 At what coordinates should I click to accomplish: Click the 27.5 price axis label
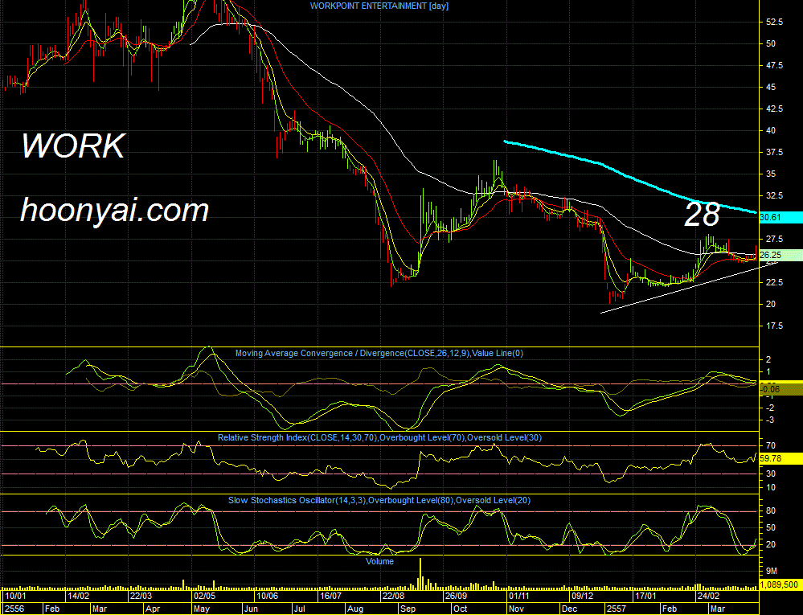(x=774, y=239)
